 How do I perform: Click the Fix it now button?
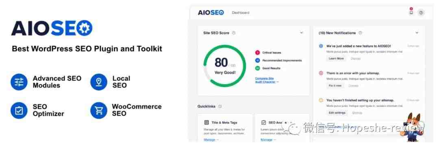tap(335, 86)
